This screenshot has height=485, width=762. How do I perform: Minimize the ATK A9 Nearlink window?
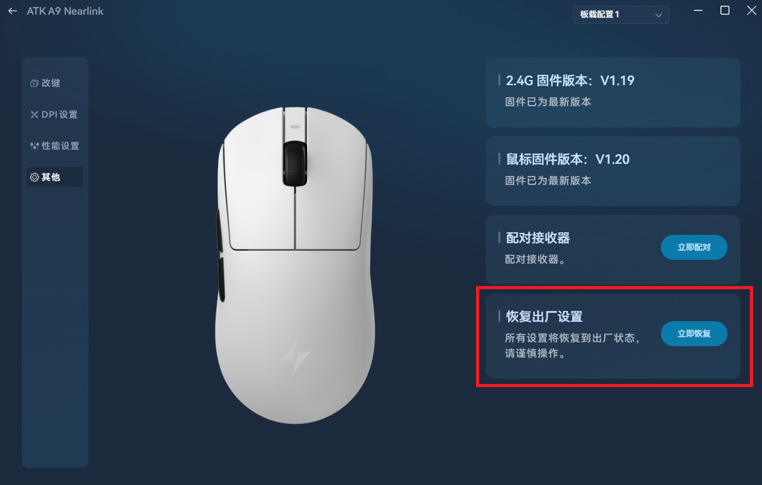(x=698, y=10)
